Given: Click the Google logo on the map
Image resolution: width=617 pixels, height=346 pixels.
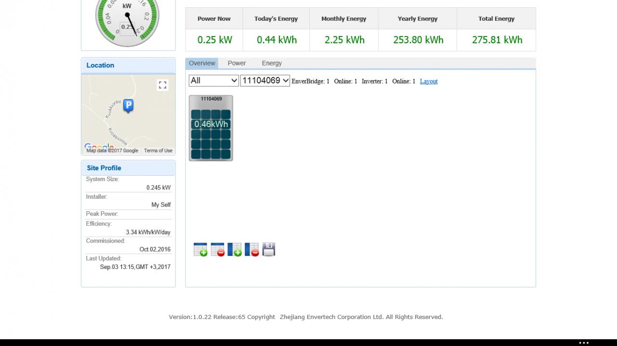Looking at the screenshot, I should [99, 147].
